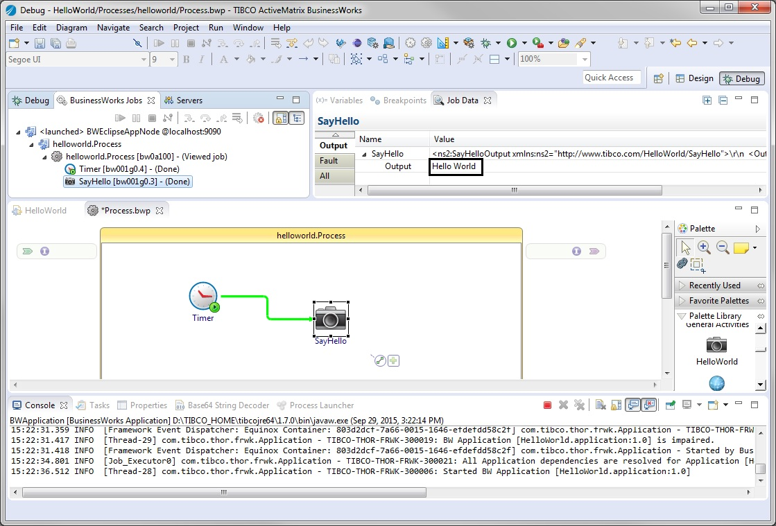Screen dimensions: 776x526
Task: Toggle the lock view button in Jobs panel
Action: [x=279, y=119]
